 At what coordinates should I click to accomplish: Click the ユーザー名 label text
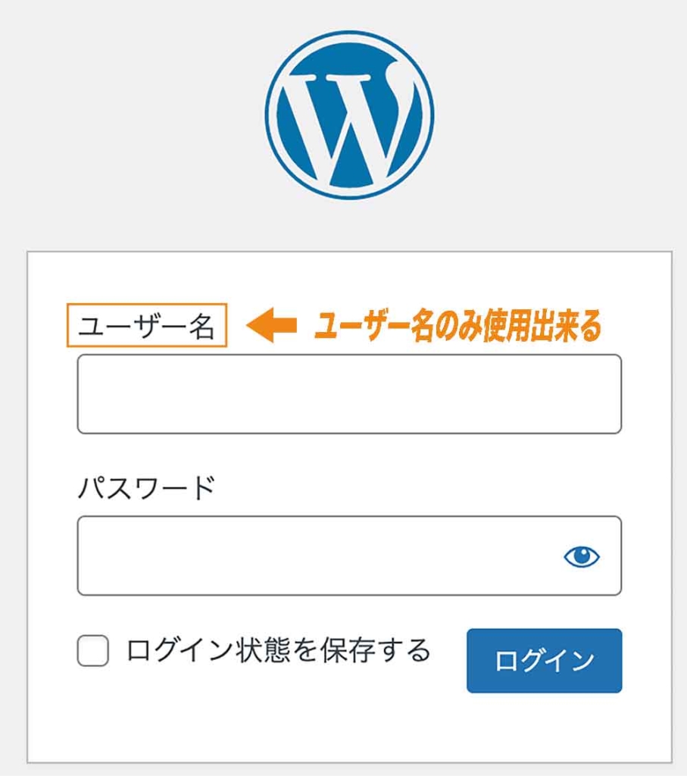tap(146, 327)
